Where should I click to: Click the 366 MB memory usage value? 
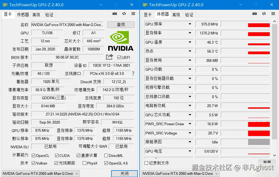pos(207,60)
